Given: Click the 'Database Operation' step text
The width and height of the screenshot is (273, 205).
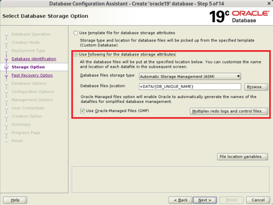Looking at the screenshot, I should pyautogui.click(x=31, y=35).
